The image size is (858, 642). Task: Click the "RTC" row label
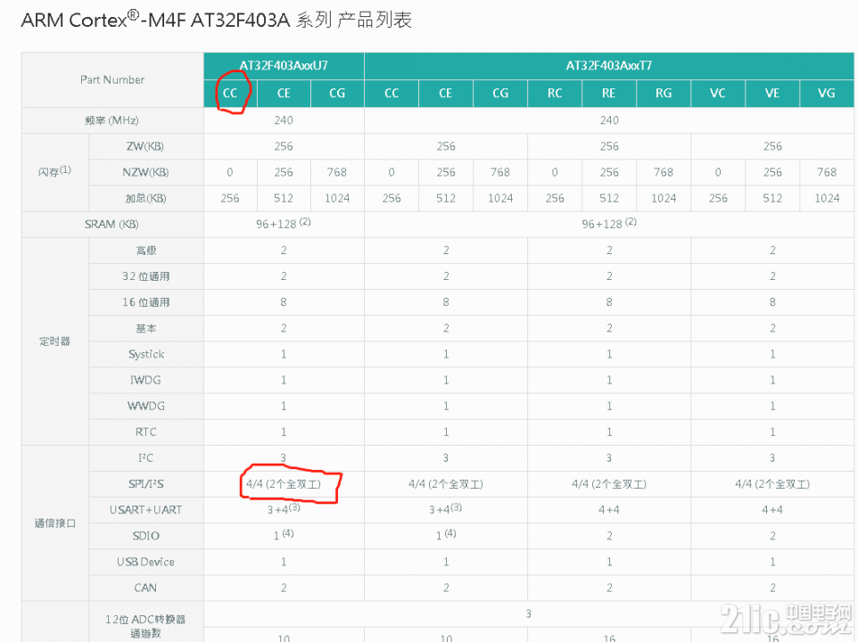coord(145,432)
